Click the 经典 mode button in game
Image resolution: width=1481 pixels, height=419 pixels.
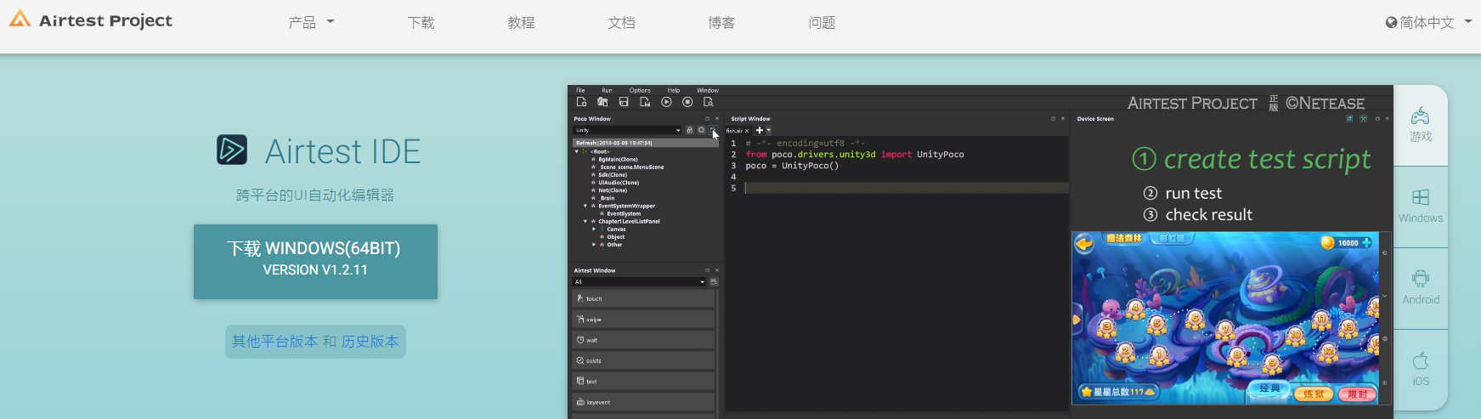tap(1269, 388)
